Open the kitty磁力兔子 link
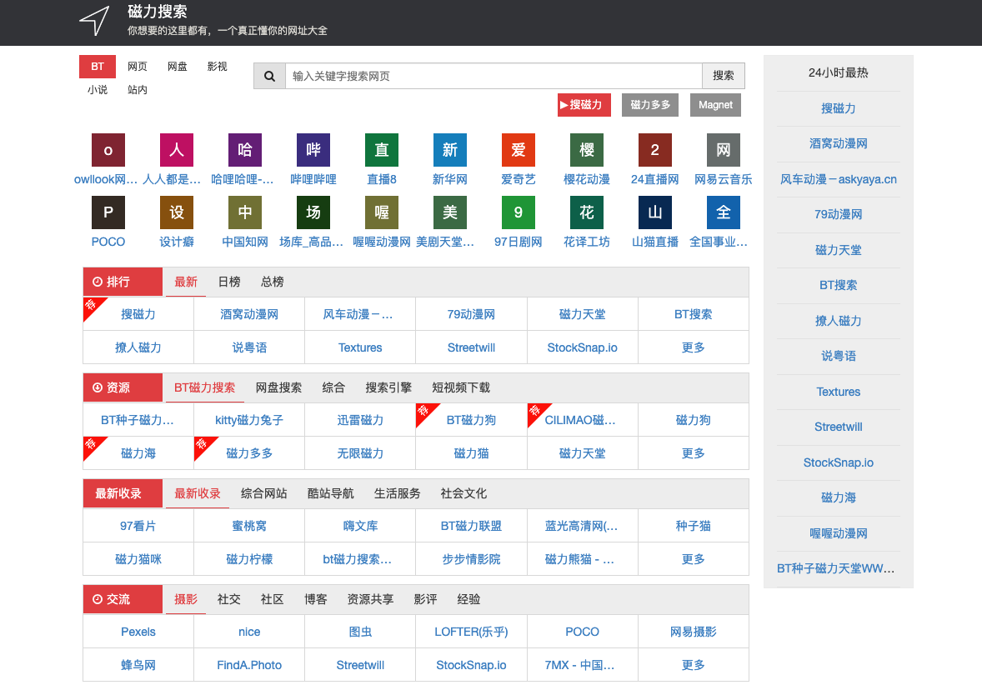 tap(249, 420)
